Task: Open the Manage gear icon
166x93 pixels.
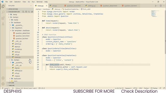Action: [x=3, y=84]
